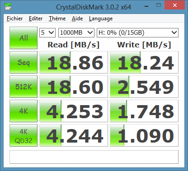Select the Seq write value 18.24

pos(144,62)
